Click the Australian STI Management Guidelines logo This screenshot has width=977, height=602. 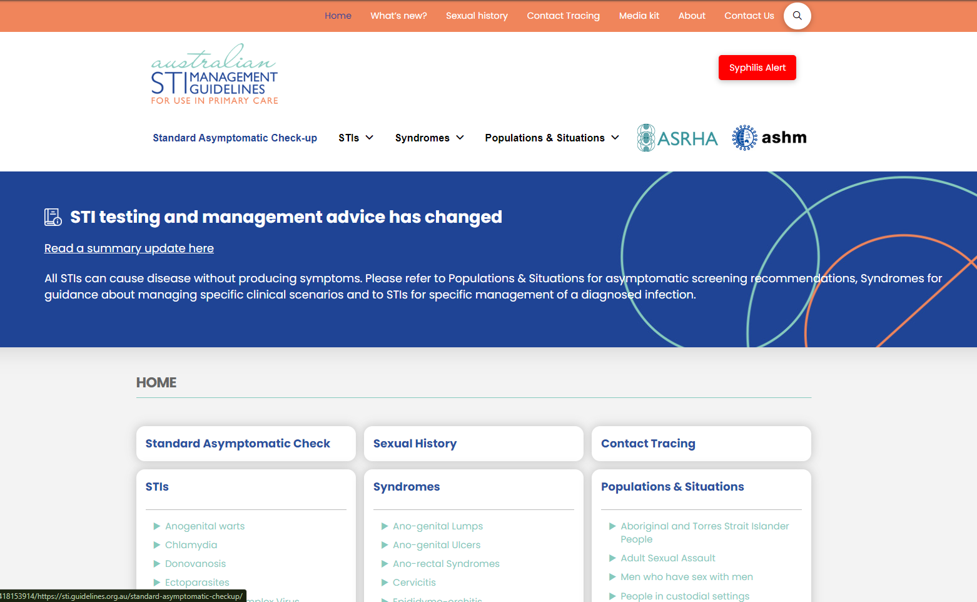pyautogui.click(x=215, y=74)
